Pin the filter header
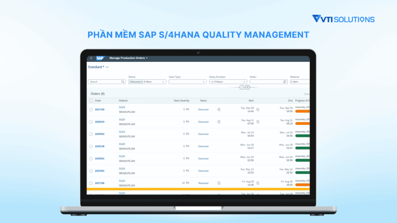Viewport: 397px width, 223px height. pos(247,87)
